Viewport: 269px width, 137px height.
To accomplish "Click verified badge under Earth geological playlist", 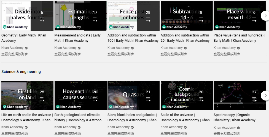I will pos(79,127).
